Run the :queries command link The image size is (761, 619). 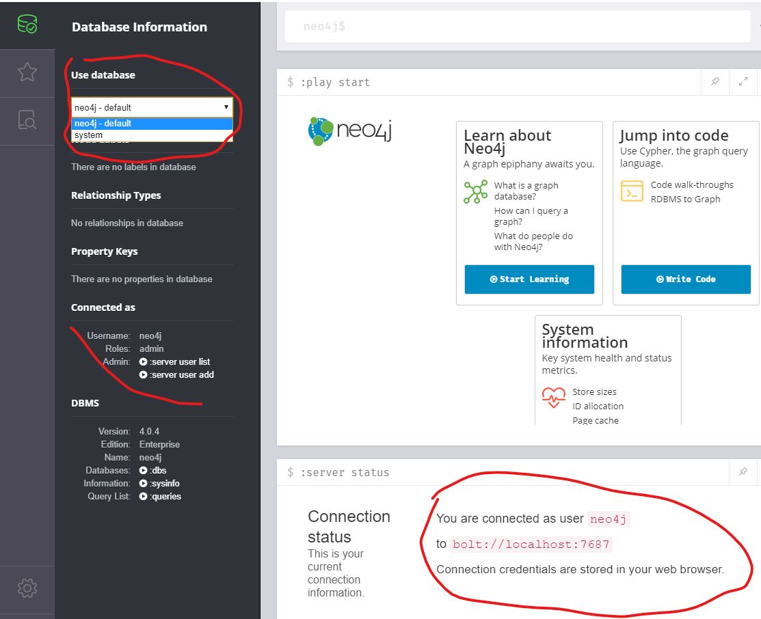point(165,496)
